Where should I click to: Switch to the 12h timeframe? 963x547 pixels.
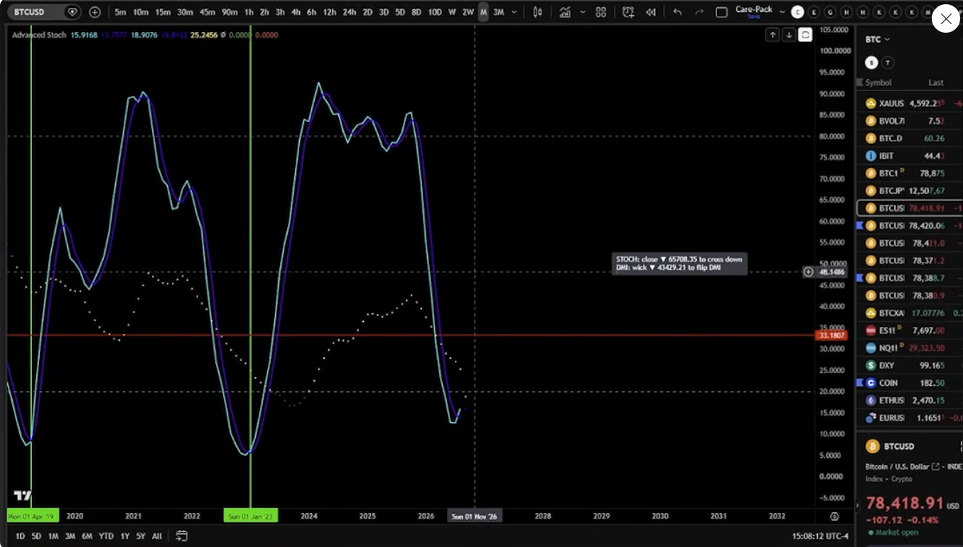click(x=329, y=12)
